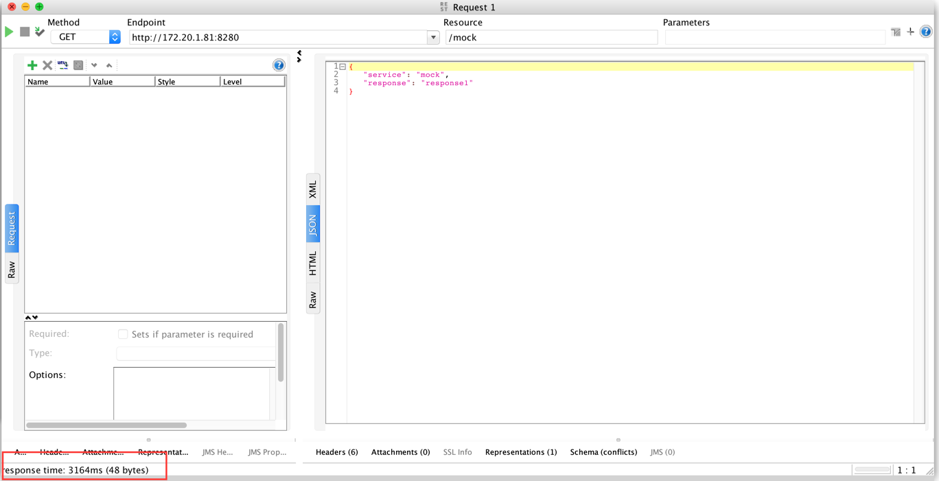Click JSON line "service": "mock"
Screen dimensions: 939x481
coord(406,75)
